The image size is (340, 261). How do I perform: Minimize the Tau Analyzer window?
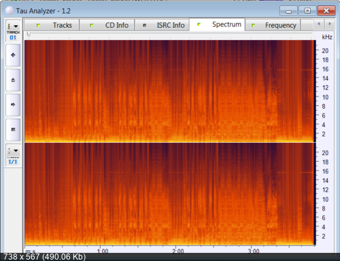[288, 11]
